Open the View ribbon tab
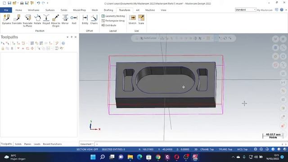 point(163,10)
